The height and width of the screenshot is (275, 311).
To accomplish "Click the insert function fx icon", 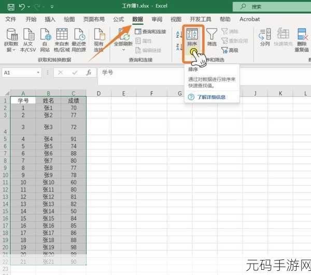I will point(89,73).
